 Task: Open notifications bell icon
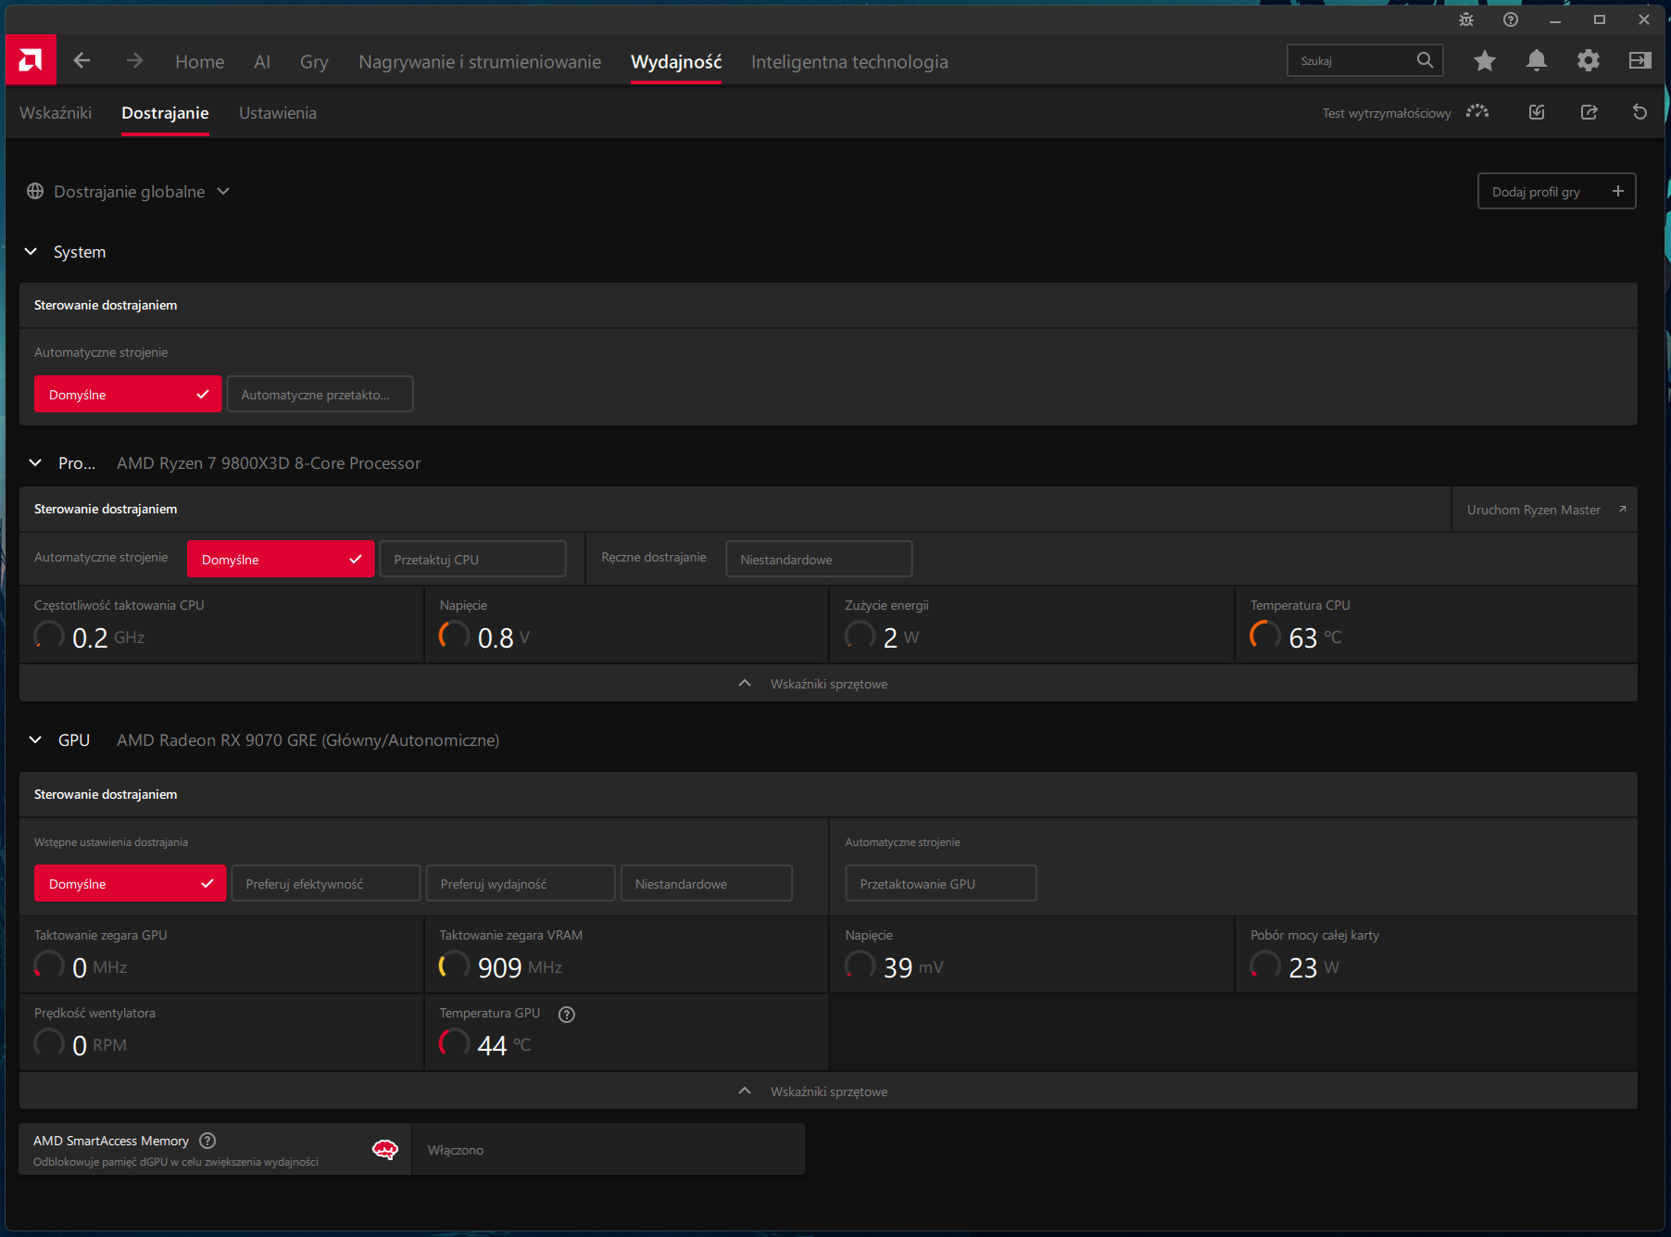[x=1537, y=61]
